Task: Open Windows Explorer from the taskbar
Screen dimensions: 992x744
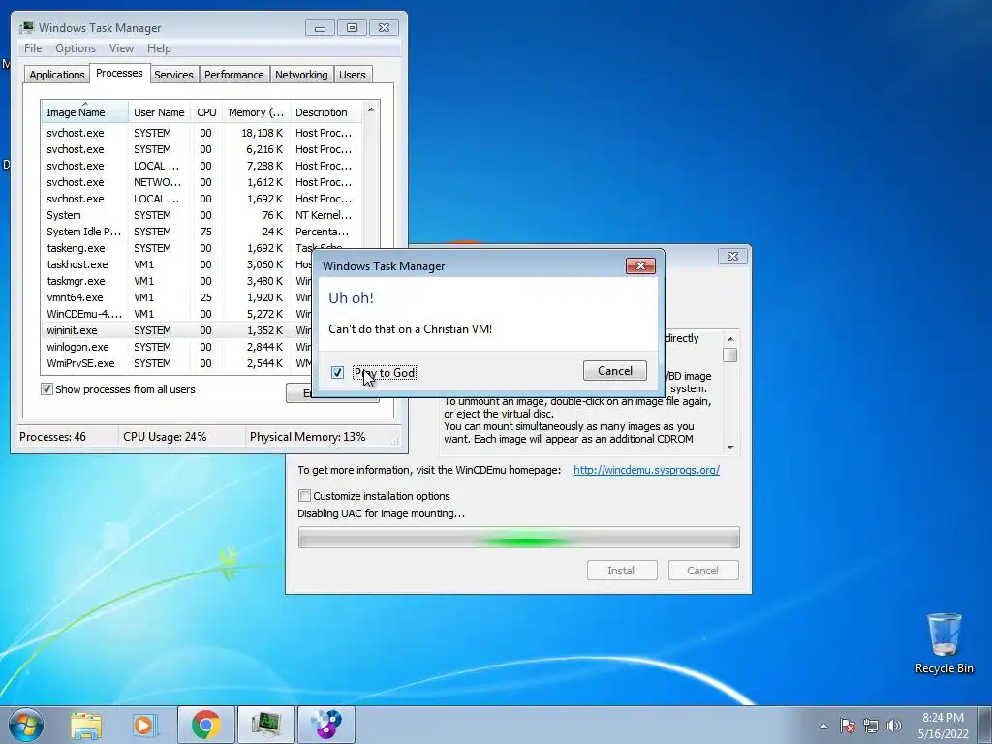Action: click(x=86, y=725)
